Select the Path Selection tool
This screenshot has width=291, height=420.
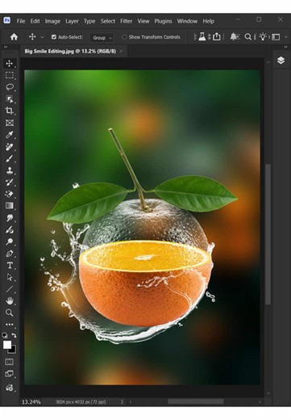click(10, 277)
